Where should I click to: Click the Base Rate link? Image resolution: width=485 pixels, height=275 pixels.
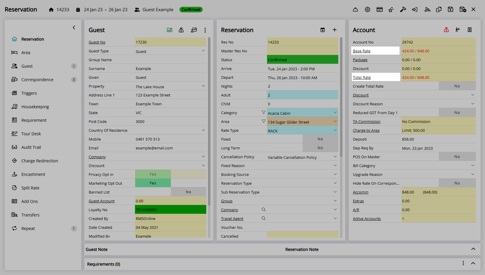(362, 51)
